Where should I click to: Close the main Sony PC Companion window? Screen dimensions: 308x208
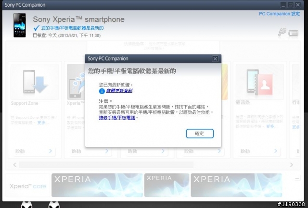298,5
